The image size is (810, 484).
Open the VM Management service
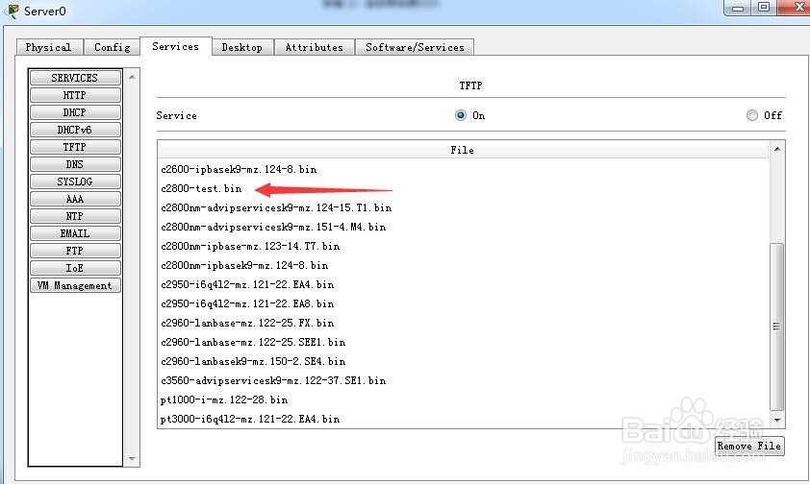click(75, 285)
